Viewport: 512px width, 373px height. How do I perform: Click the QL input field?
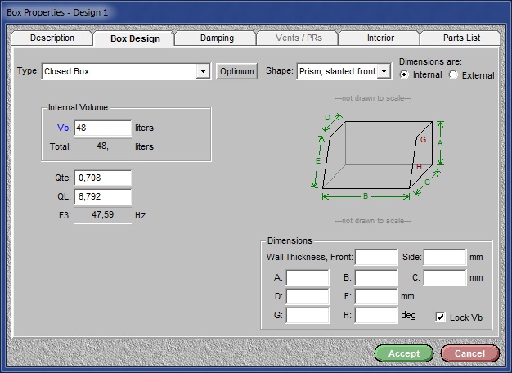tap(102, 196)
